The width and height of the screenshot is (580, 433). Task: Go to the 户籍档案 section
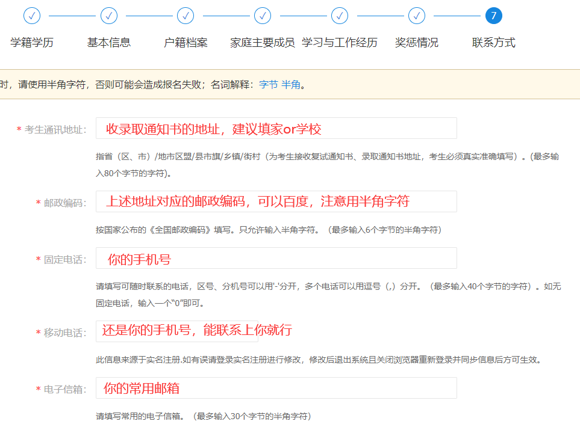186,42
